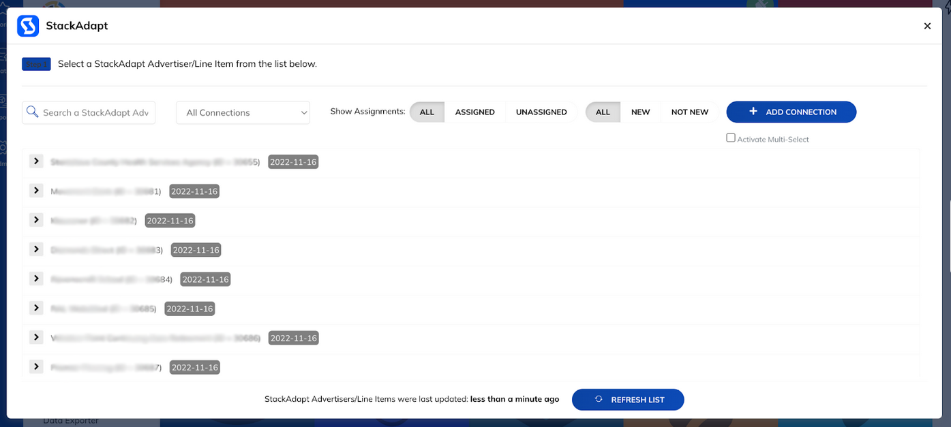951x427 pixels.
Task: Open the All Connections dropdown
Action: click(x=243, y=112)
